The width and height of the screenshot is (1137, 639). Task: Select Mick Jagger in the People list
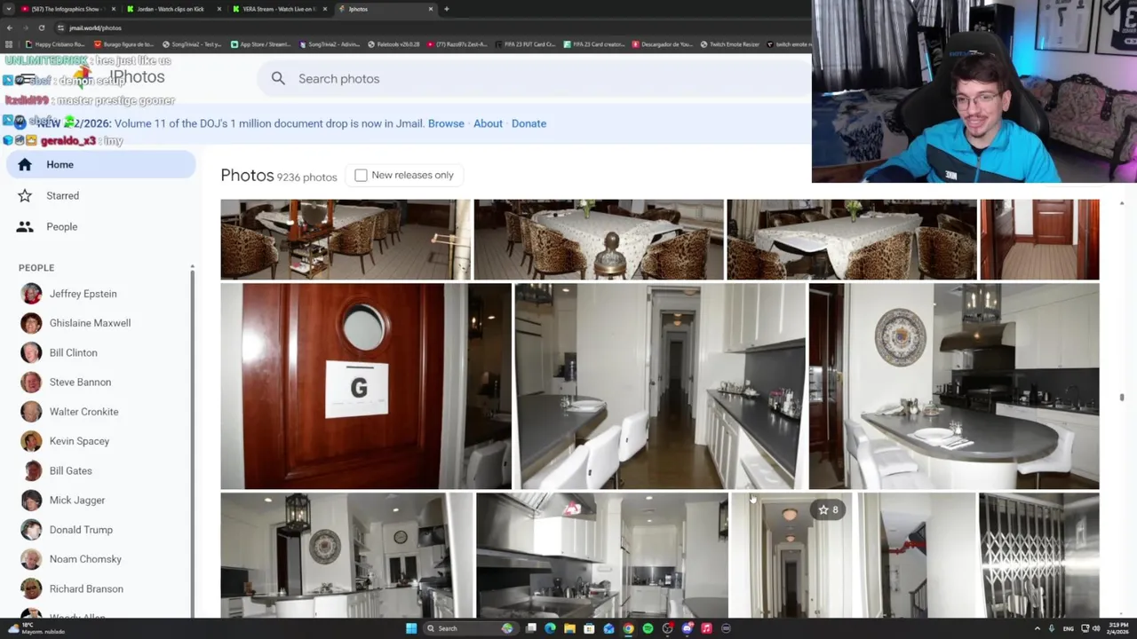(x=76, y=500)
